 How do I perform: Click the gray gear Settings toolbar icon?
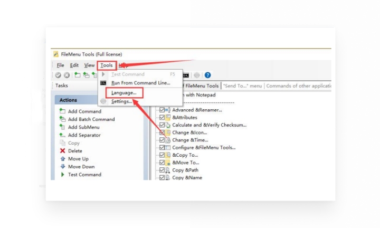click(x=197, y=75)
